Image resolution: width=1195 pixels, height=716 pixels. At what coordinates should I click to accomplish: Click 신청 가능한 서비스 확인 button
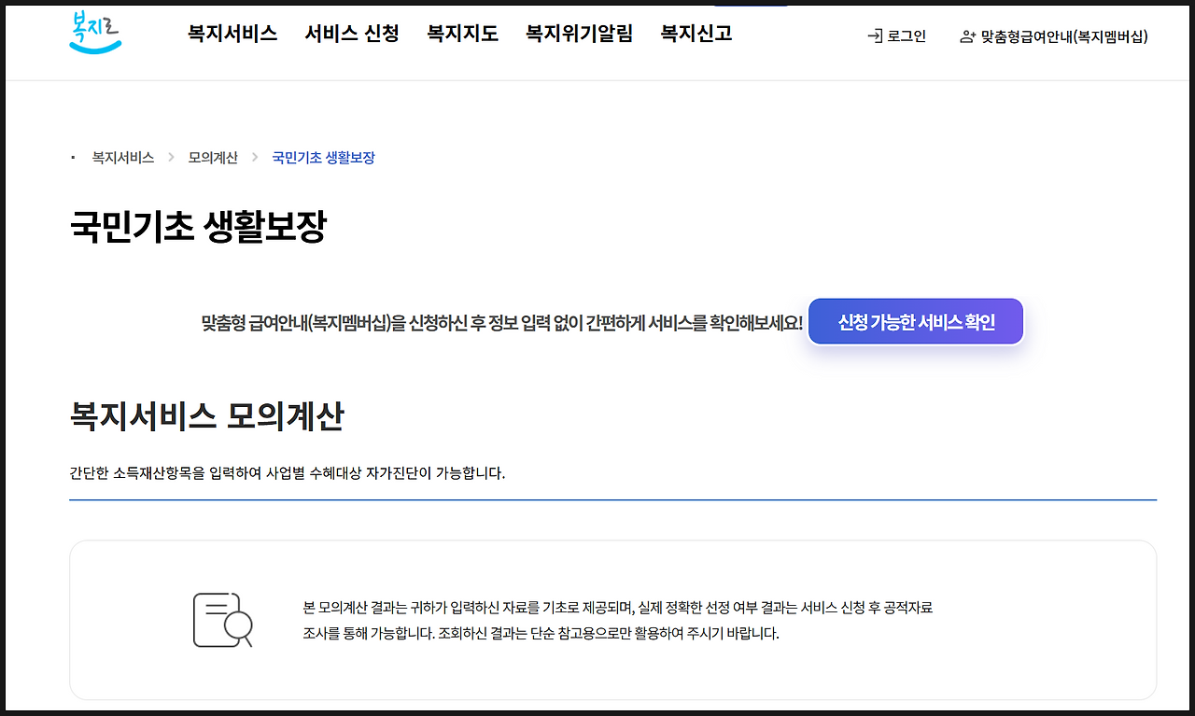pos(916,322)
